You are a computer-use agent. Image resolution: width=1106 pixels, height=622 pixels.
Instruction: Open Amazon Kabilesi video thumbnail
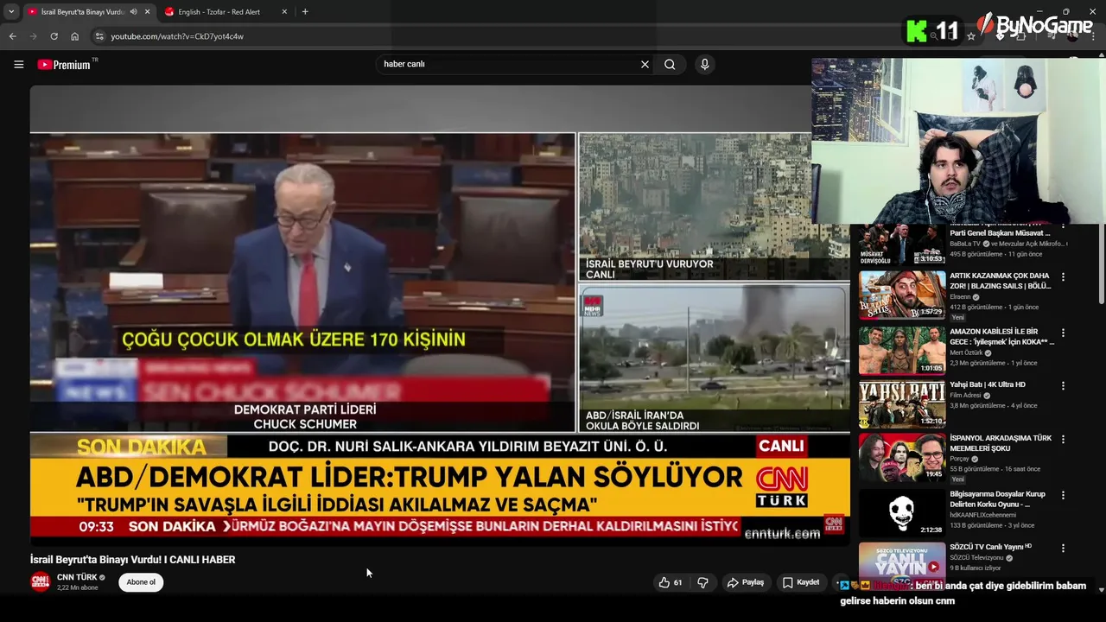[x=902, y=350]
